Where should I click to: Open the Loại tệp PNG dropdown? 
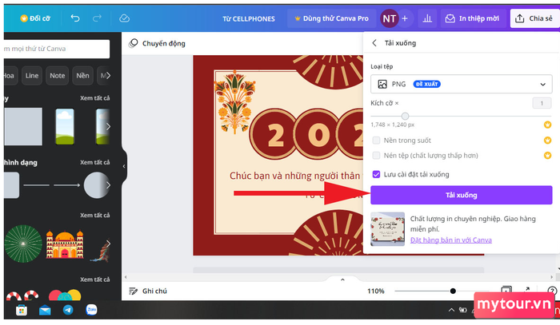[461, 84]
